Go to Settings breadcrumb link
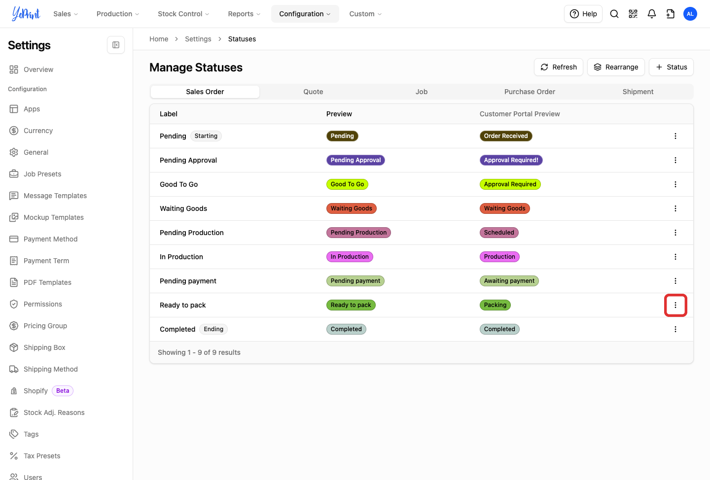The height and width of the screenshot is (480, 710). point(198,39)
